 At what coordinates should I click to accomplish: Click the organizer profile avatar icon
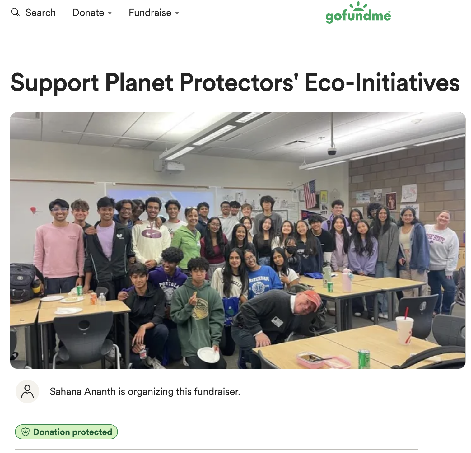pos(27,391)
